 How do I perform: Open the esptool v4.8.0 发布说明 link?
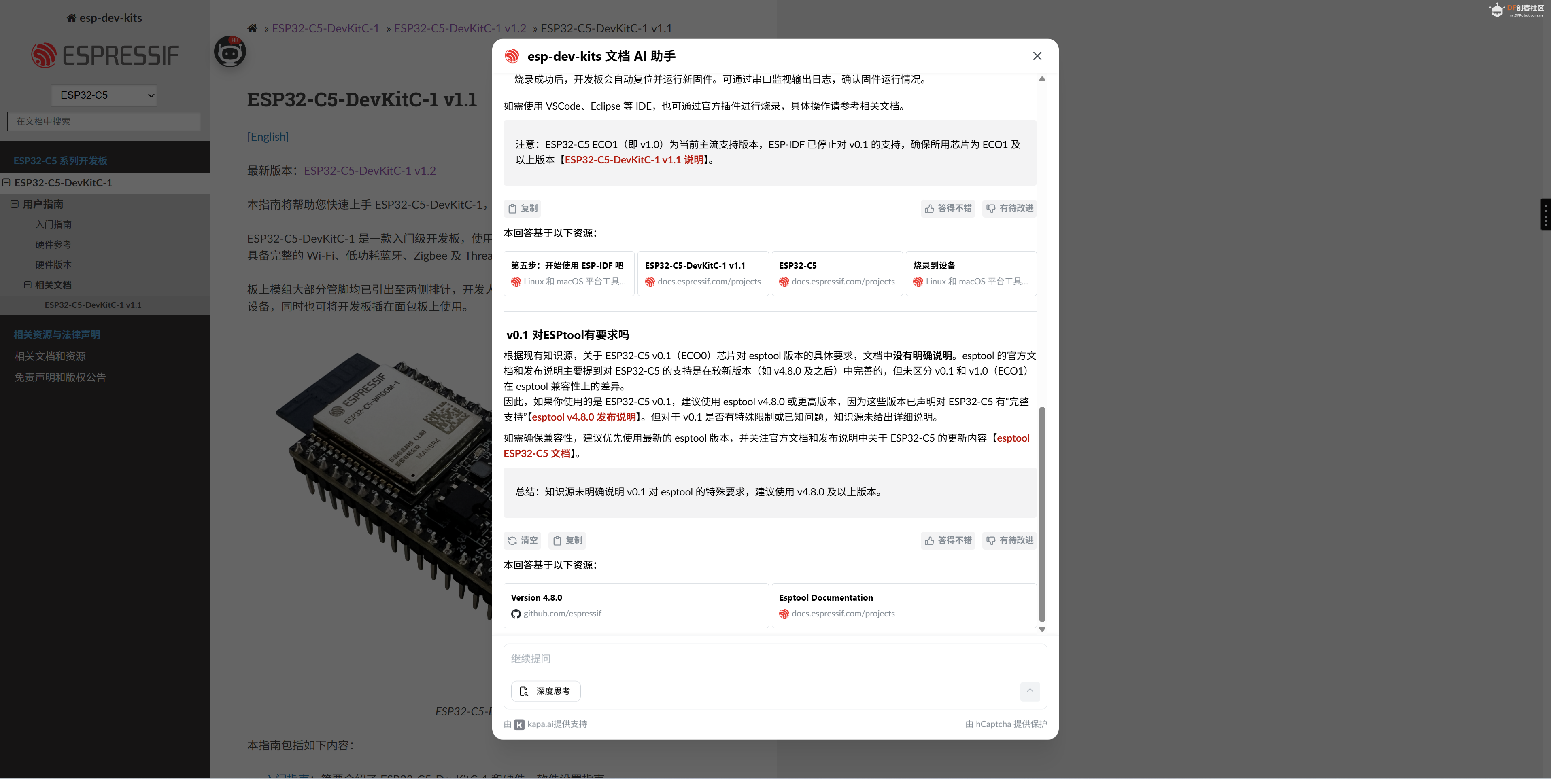pyautogui.click(x=583, y=417)
